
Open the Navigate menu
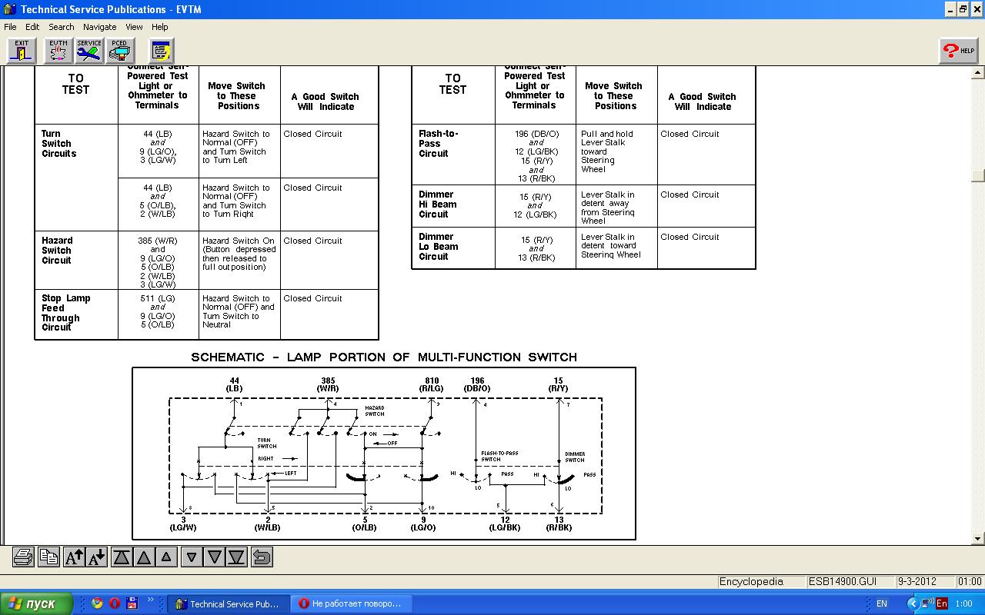100,27
